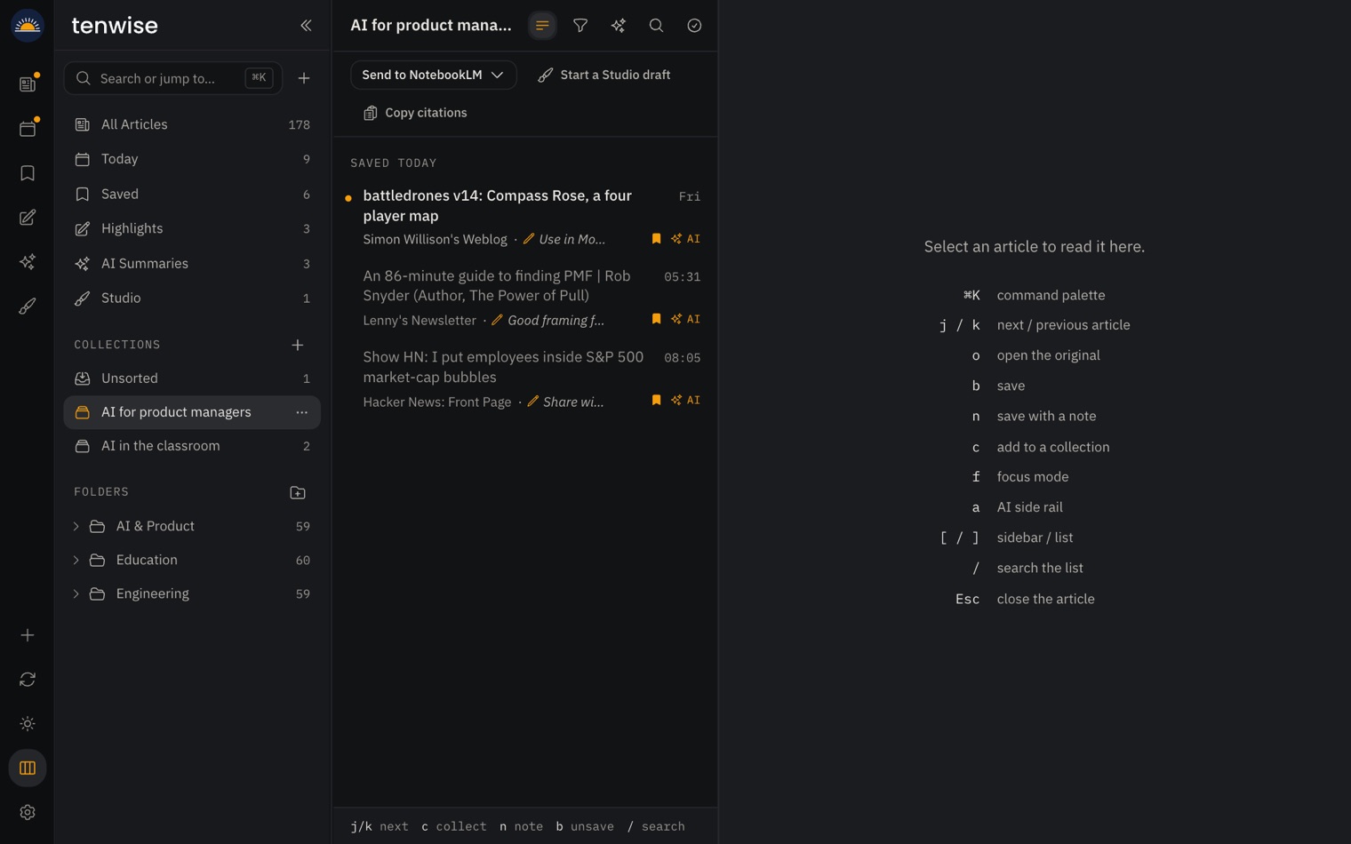The height and width of the screenshot is (844, 1351).
Task: Open AI in the classroom collection
Action: tap(192, 446)
